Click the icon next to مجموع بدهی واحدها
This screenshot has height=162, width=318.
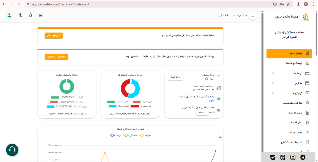pyautogui.click(x=219, y=88)
